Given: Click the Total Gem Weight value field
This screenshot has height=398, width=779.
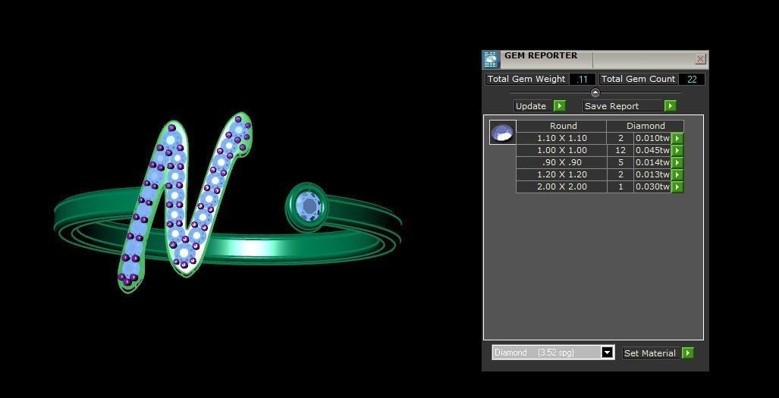Looking at the screenshot, I should point(583,79).
